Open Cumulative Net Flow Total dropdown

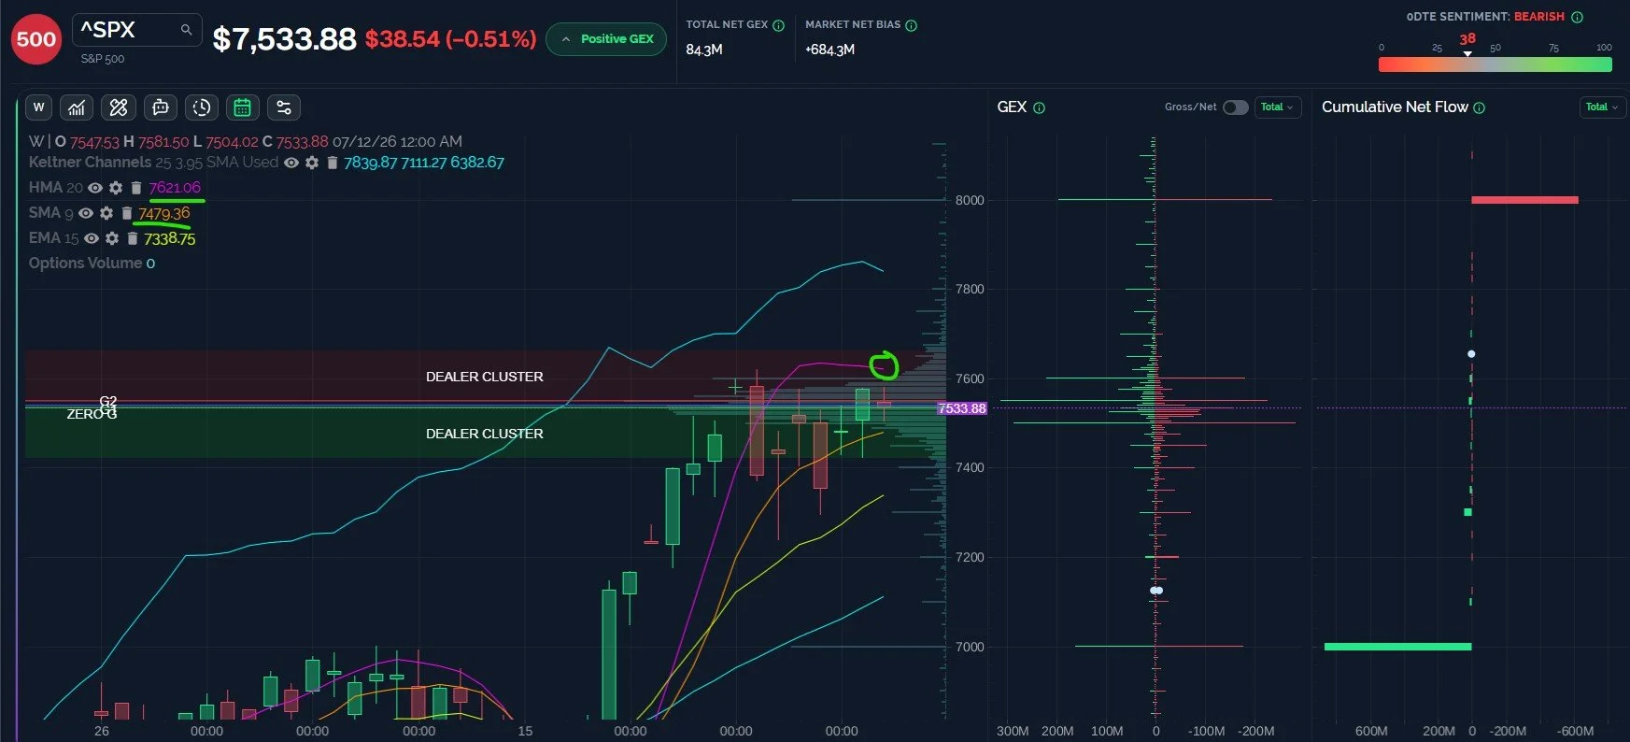(x=1601, y=107)
